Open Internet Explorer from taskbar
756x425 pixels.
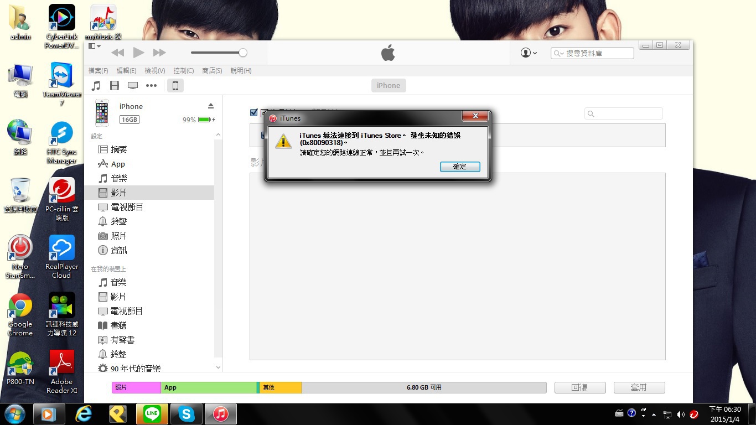point(84,413)
